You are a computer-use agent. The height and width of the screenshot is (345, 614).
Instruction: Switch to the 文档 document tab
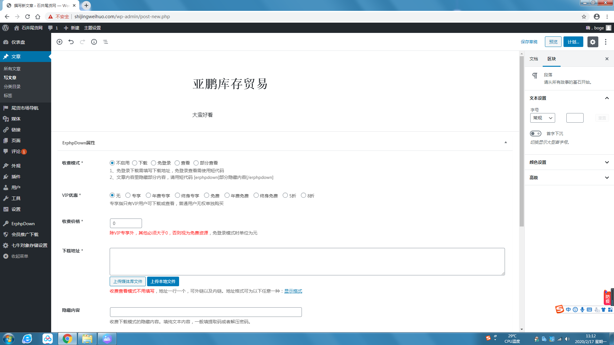click(x=534, y=59)
